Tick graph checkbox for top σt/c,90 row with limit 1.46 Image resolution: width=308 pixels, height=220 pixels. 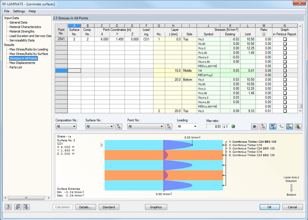(x=285, y=53)
